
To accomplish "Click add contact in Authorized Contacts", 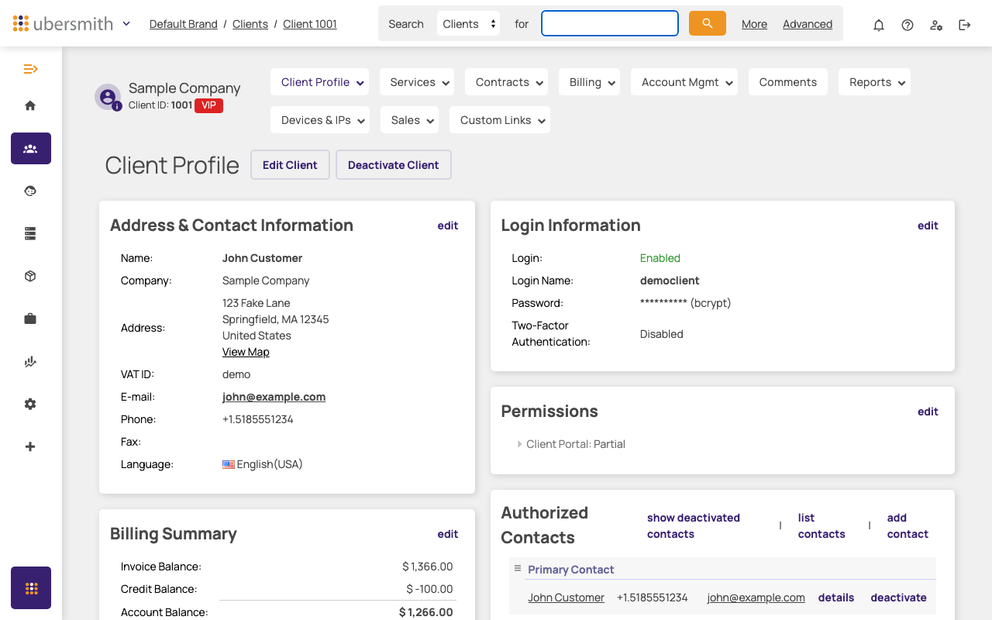I will [908, 525].
